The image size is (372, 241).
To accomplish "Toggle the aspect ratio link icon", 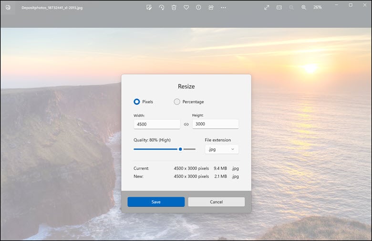I will pyautogui.click(x=186, y=124).
